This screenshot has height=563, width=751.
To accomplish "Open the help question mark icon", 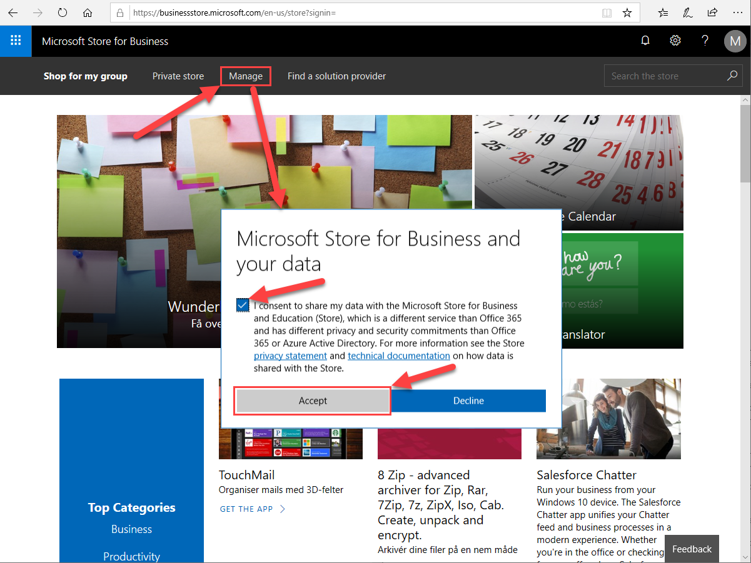I will (x=705, y=41).
